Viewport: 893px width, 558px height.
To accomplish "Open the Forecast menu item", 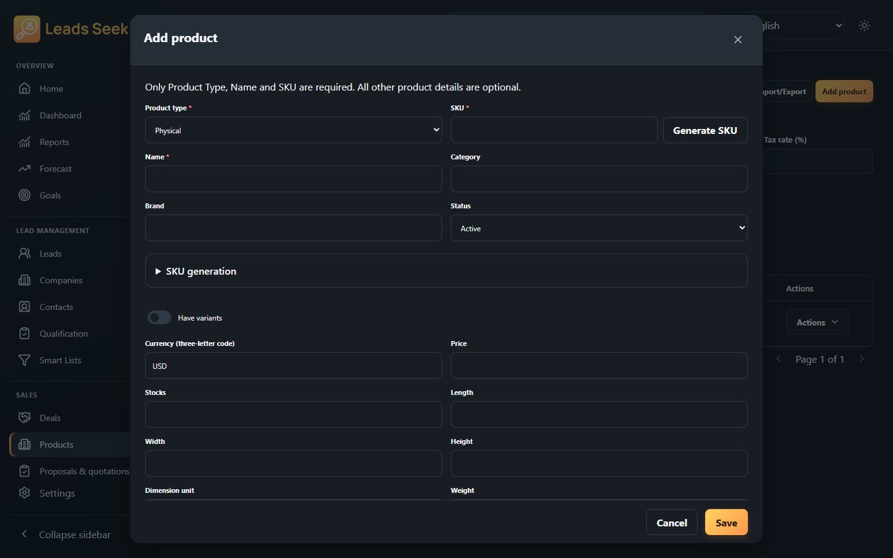I will coord(55,169).
